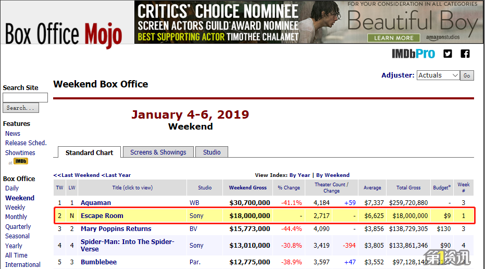Click Learn More on Beautiful Boy ad
Image resolution: width=485 pixels, height=269 pixels.
(x=394, y=38)
